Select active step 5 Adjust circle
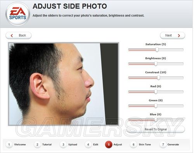 109,144
